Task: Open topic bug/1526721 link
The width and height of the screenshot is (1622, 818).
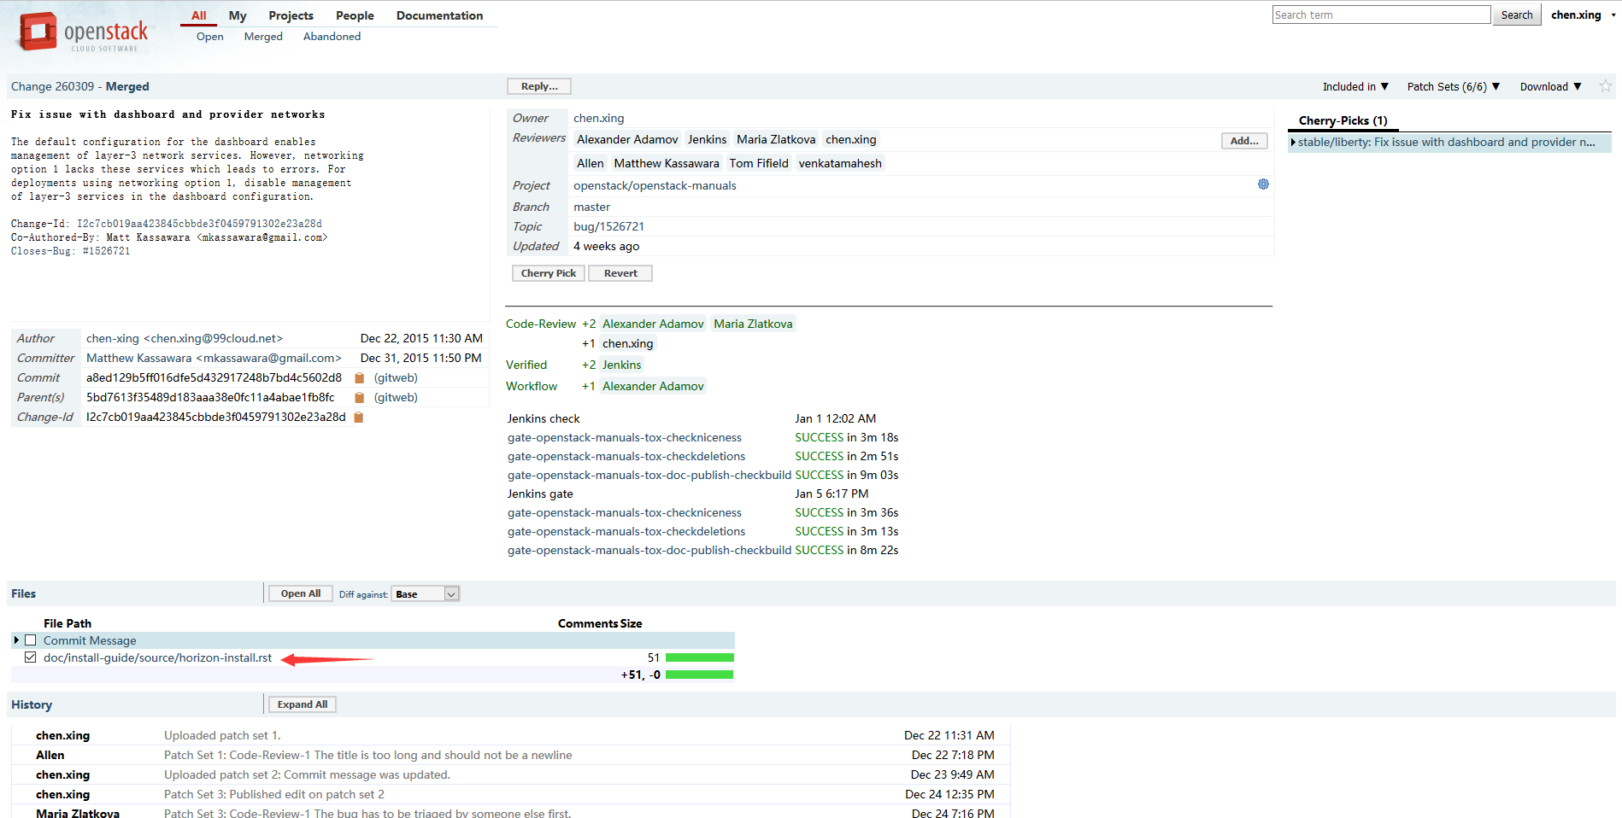Action: pos(608,226)
